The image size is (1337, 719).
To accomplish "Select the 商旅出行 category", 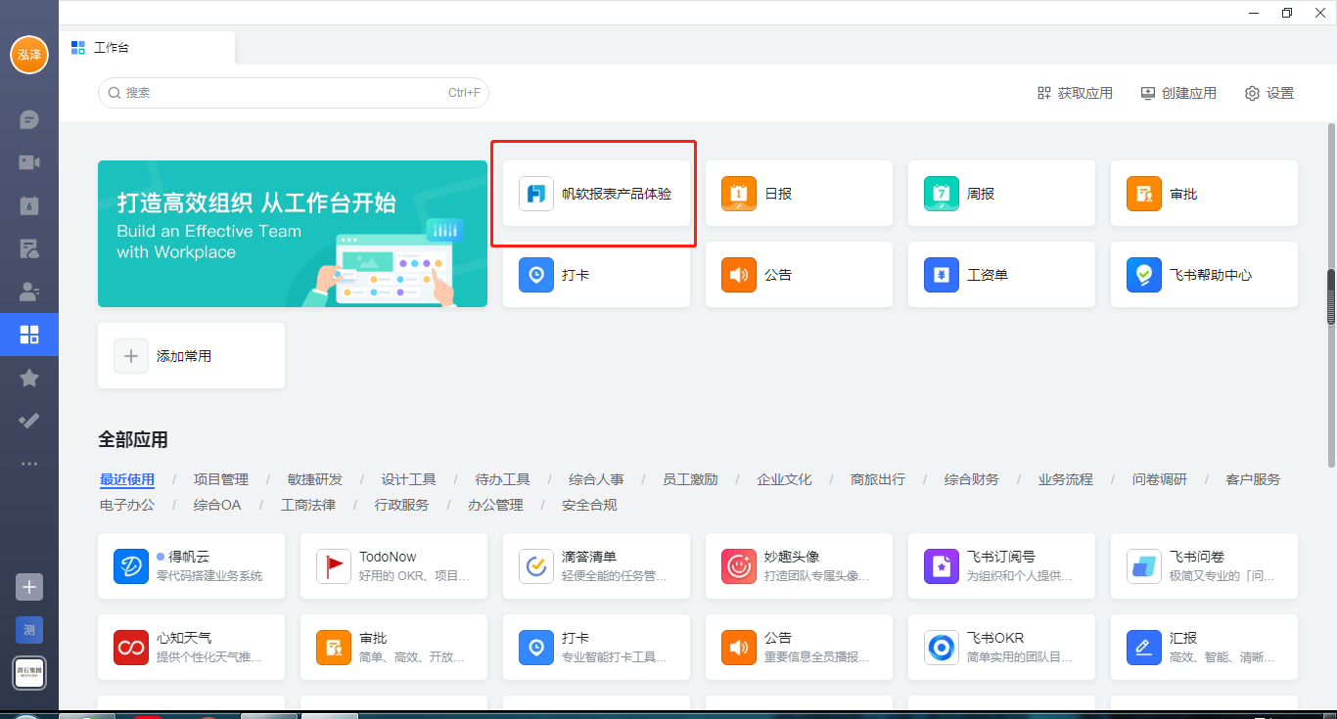I will click(x=878, y=479).
